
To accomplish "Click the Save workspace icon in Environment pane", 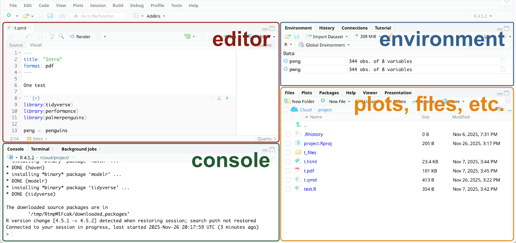I will 297,37.
